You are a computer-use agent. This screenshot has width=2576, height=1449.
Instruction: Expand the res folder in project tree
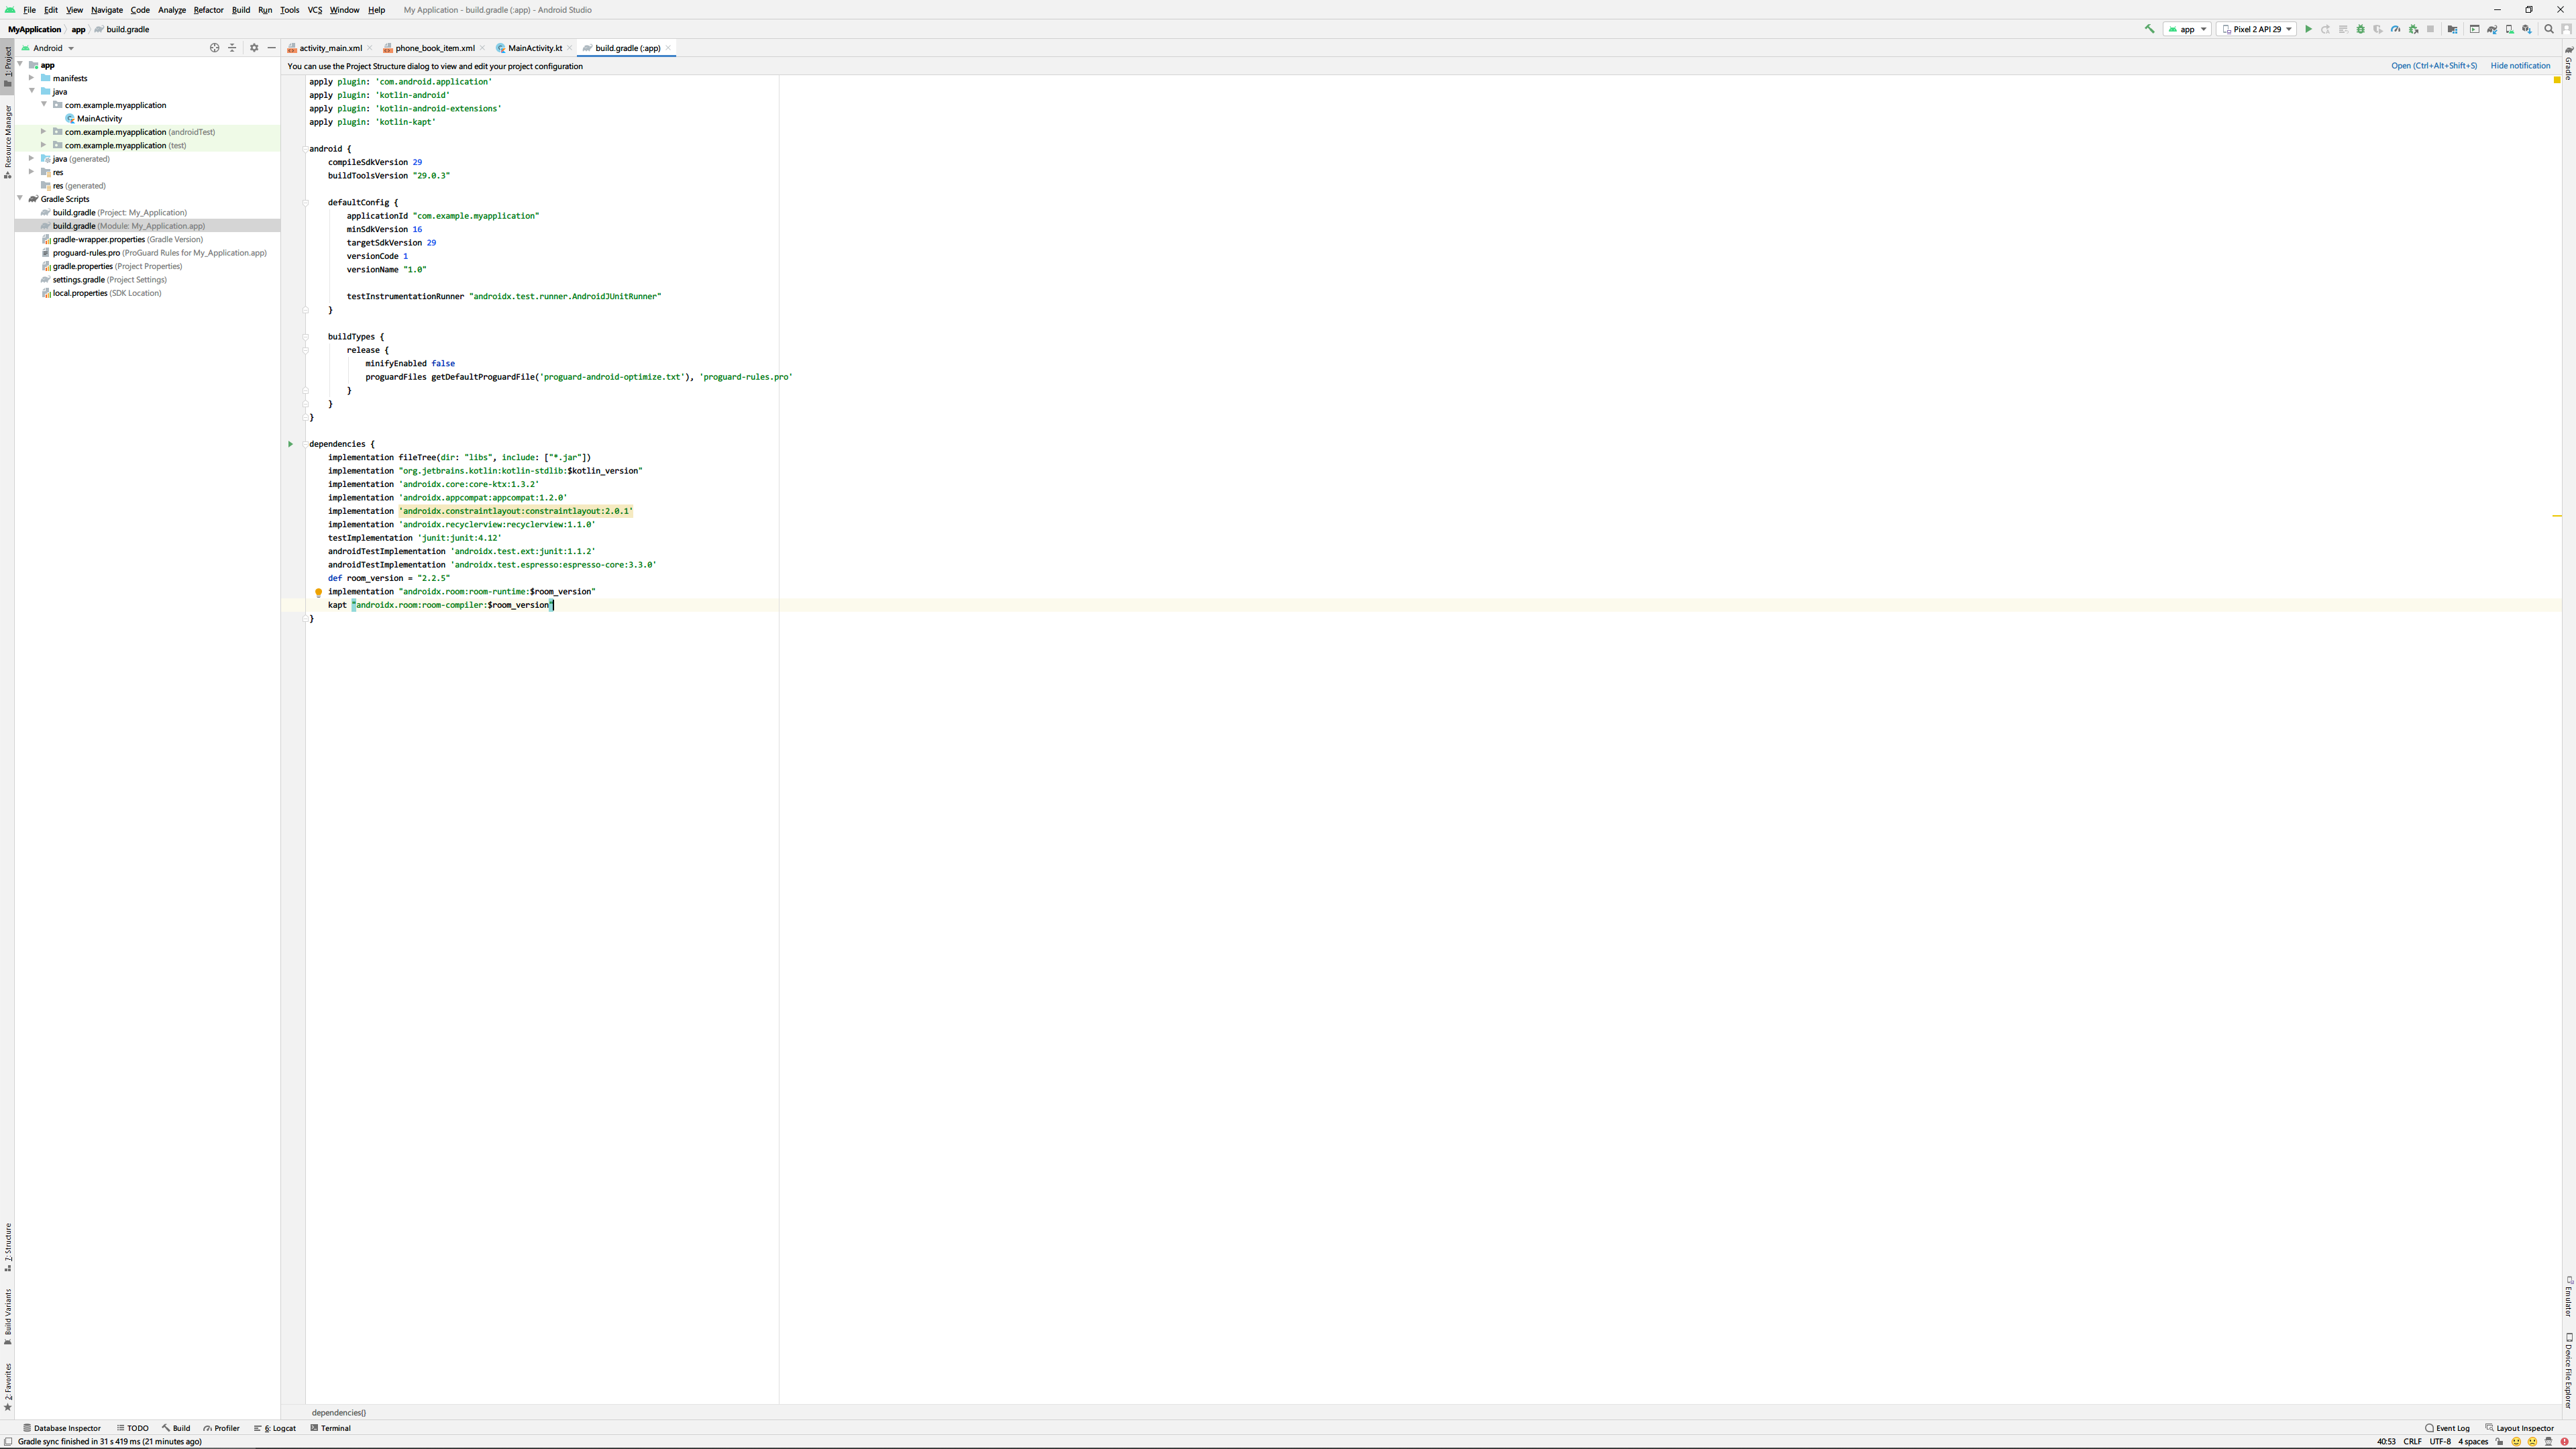32,172
